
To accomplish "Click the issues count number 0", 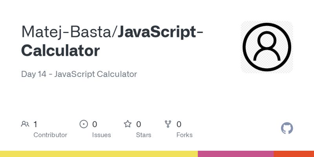I will pyautogui.click(x=95, y=124).
